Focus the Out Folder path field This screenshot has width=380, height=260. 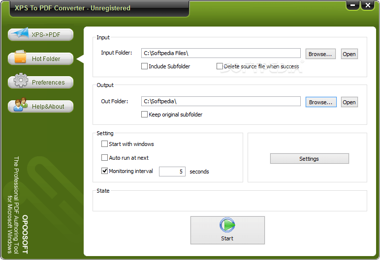(221, 101)
